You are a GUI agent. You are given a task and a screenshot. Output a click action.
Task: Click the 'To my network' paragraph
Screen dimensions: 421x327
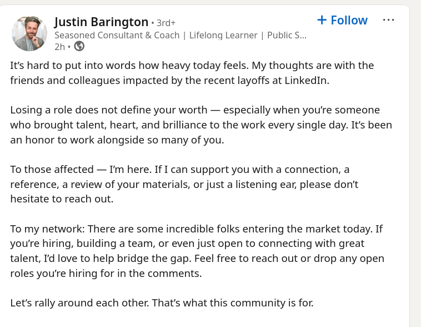[197, 251]
